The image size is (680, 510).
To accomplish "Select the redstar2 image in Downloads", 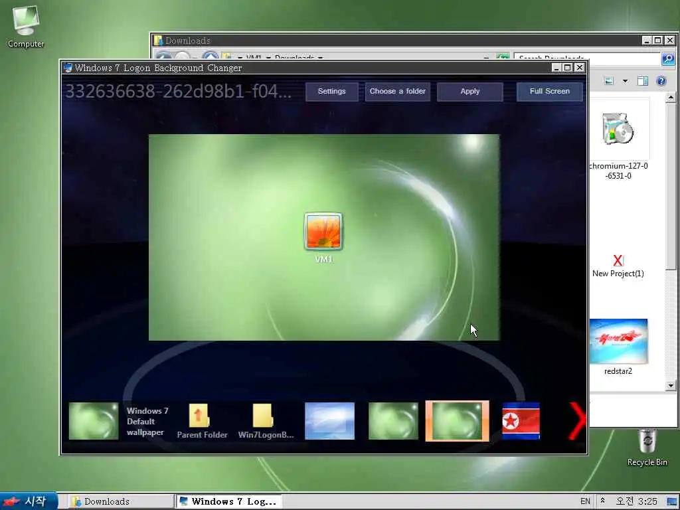I will pos(618,347).
